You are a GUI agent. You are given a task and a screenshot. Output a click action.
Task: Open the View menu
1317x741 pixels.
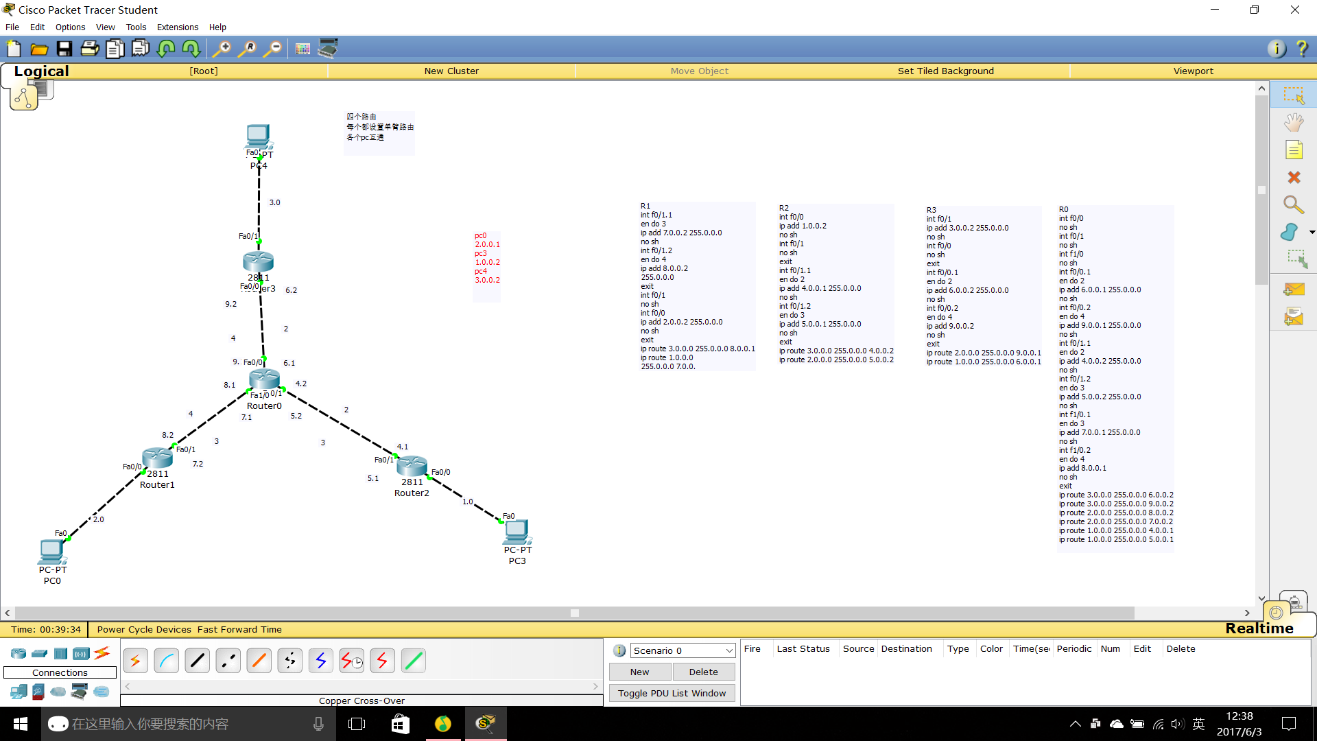(105, 27)
